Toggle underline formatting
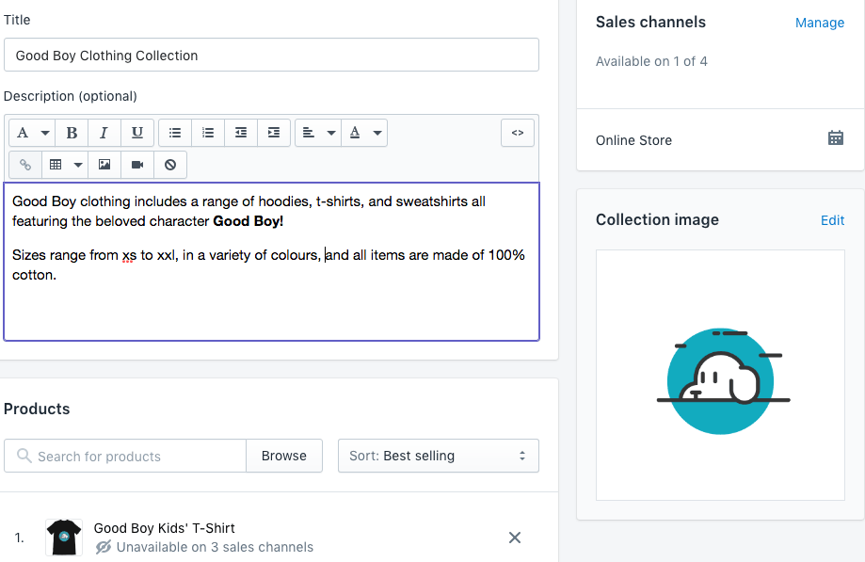Viewport: 865px width, 562px height. click(x=137, y=132)
